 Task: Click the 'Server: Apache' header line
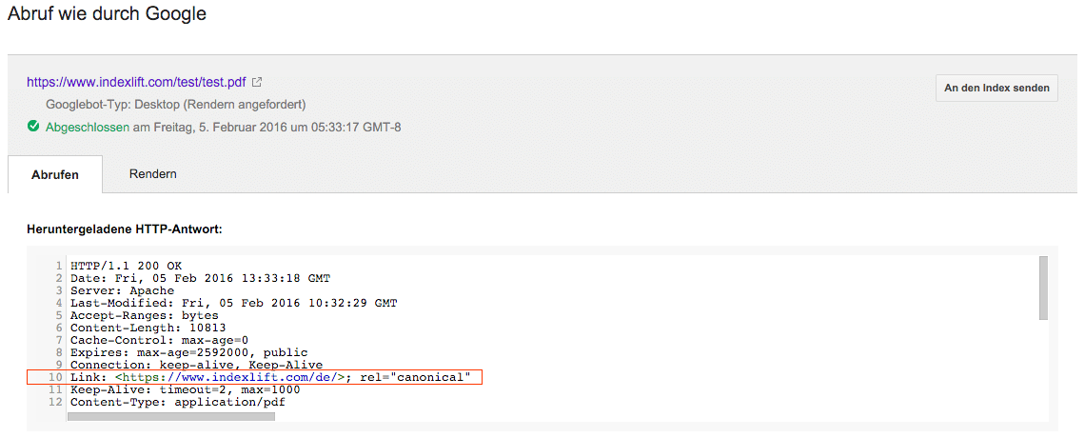coord(122,290)
